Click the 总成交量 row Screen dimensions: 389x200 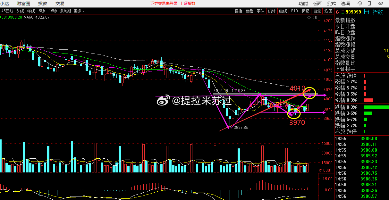click(x=361, y=57)
